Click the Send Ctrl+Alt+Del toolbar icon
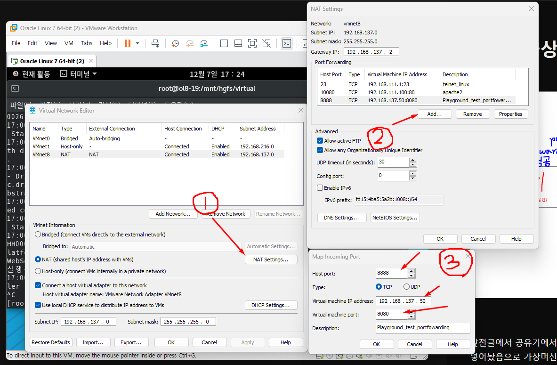Screen dimensions: 557x365 (155, 43)
